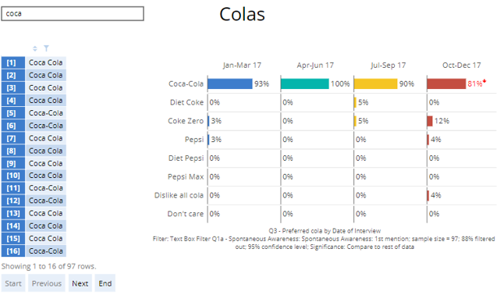Click the filter funnel icon above table
The image size is (504, 295).
coord(46,48)
